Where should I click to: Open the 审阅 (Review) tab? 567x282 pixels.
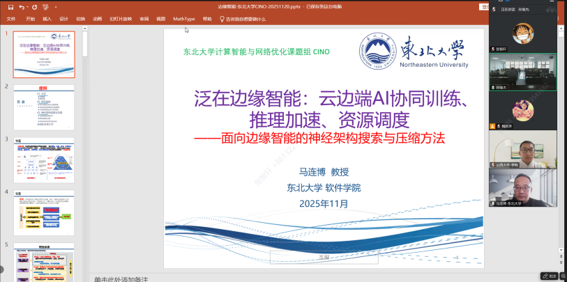click(x=144, y=19)
